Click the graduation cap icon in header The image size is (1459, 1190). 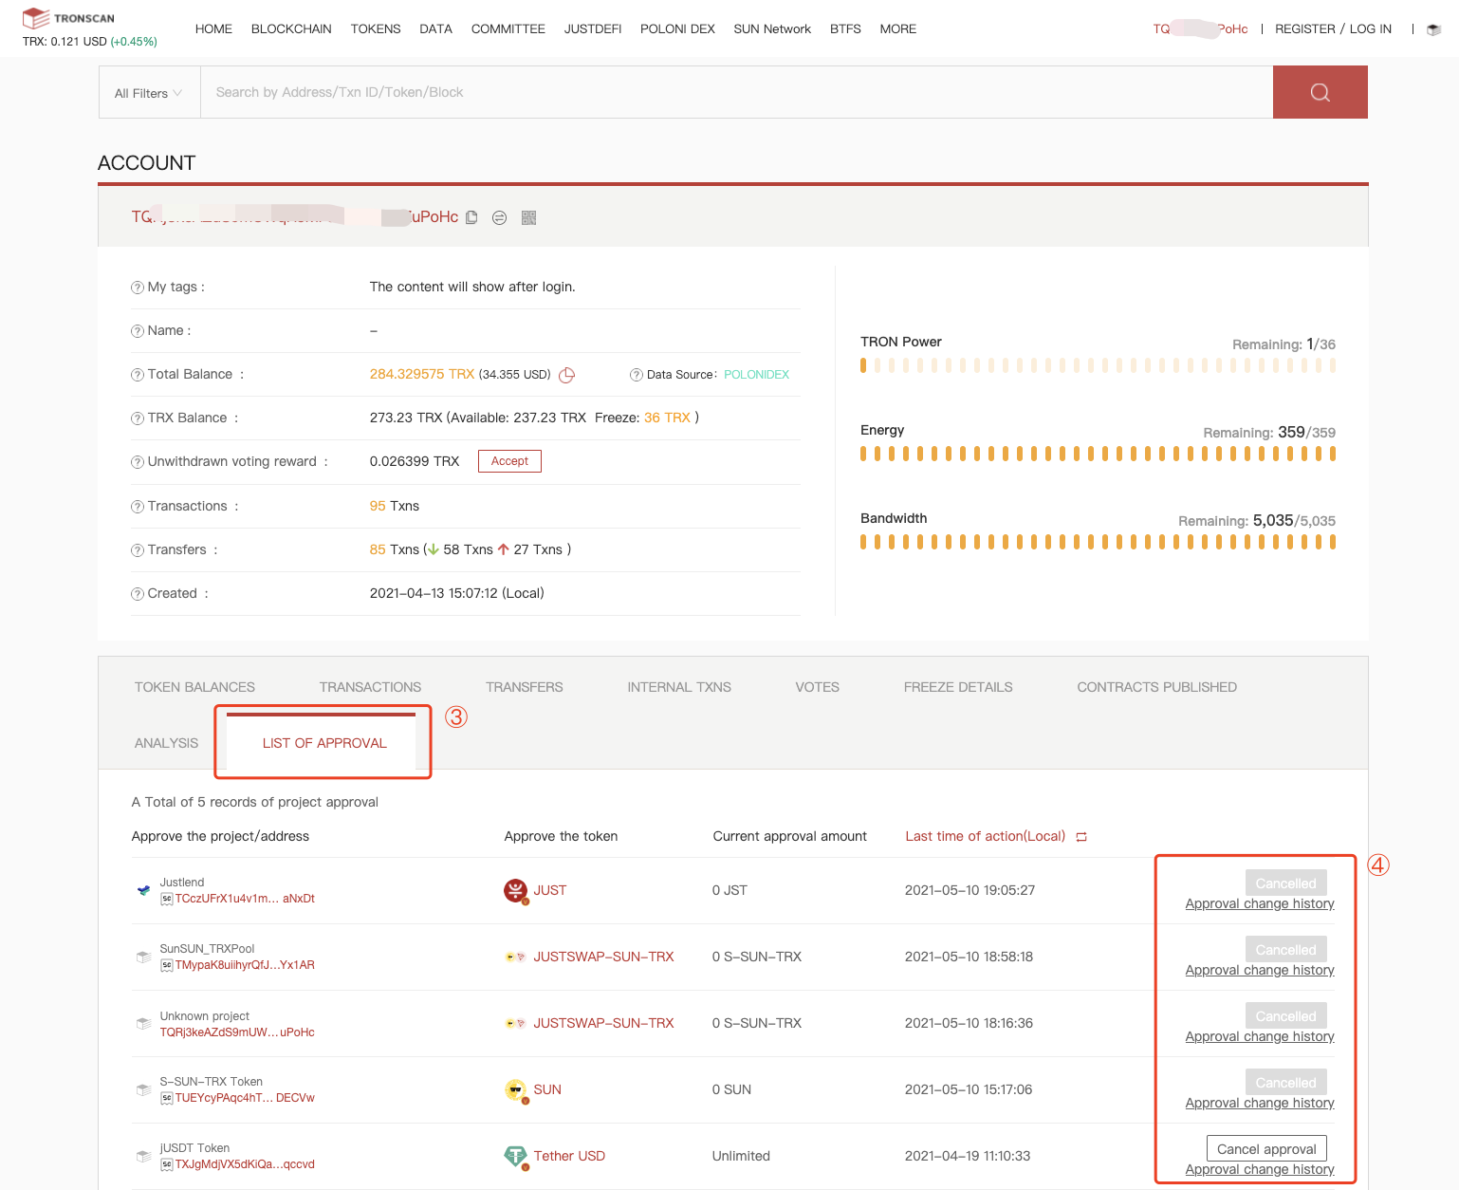(x=1433, y=29)
